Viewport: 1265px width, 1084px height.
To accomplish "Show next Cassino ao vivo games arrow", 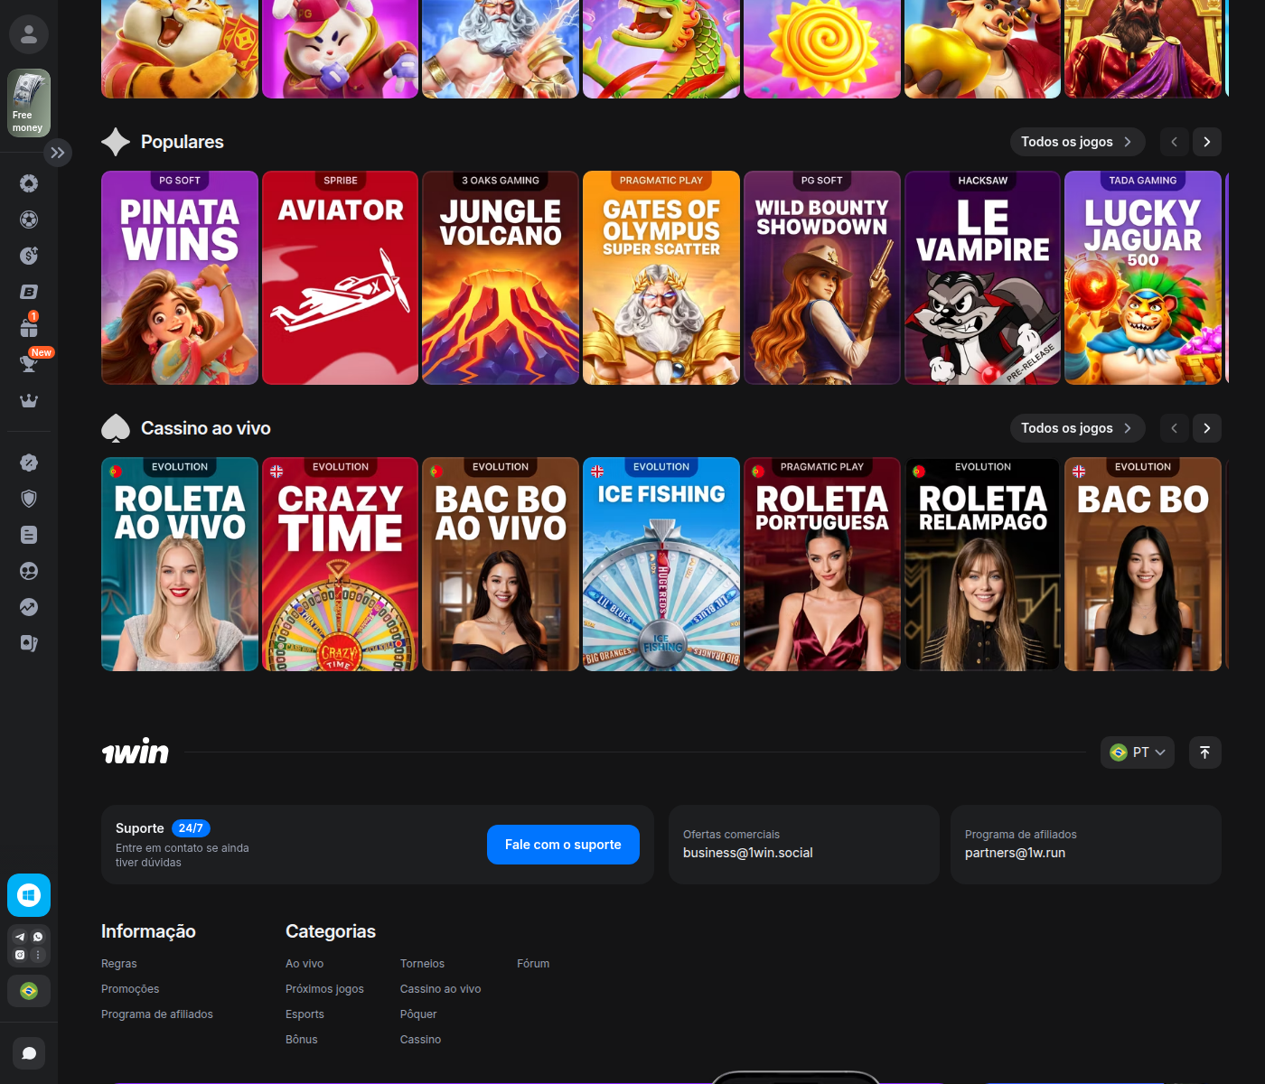I will pos(1207,428).
